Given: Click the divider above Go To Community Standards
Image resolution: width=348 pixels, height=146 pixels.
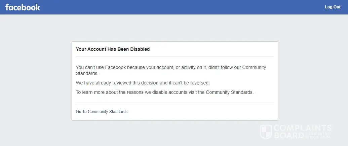Looking at the screenshot, I should (x=175, y=103).
